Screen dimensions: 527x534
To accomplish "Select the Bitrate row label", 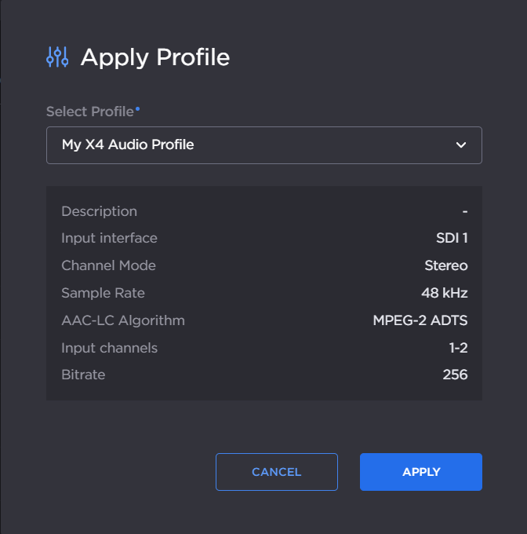I will (83, 375).
